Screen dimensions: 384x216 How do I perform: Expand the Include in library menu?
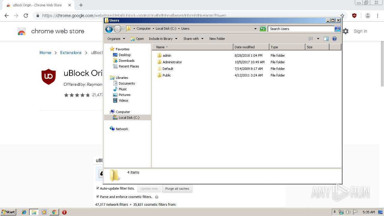(x=163, y=39)
